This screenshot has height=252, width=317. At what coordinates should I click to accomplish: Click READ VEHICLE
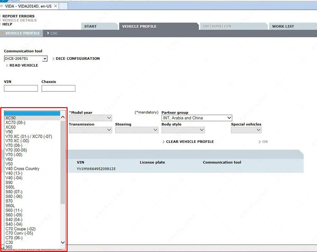23,65
